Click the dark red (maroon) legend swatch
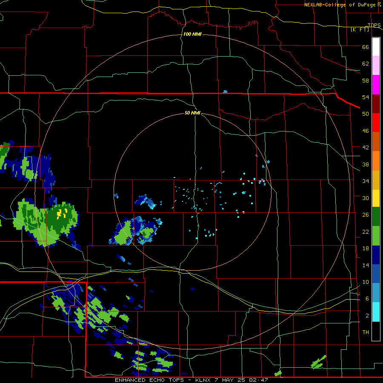Image resolution: width=383 pixels, height=383 pixels. tap(376, 103)
